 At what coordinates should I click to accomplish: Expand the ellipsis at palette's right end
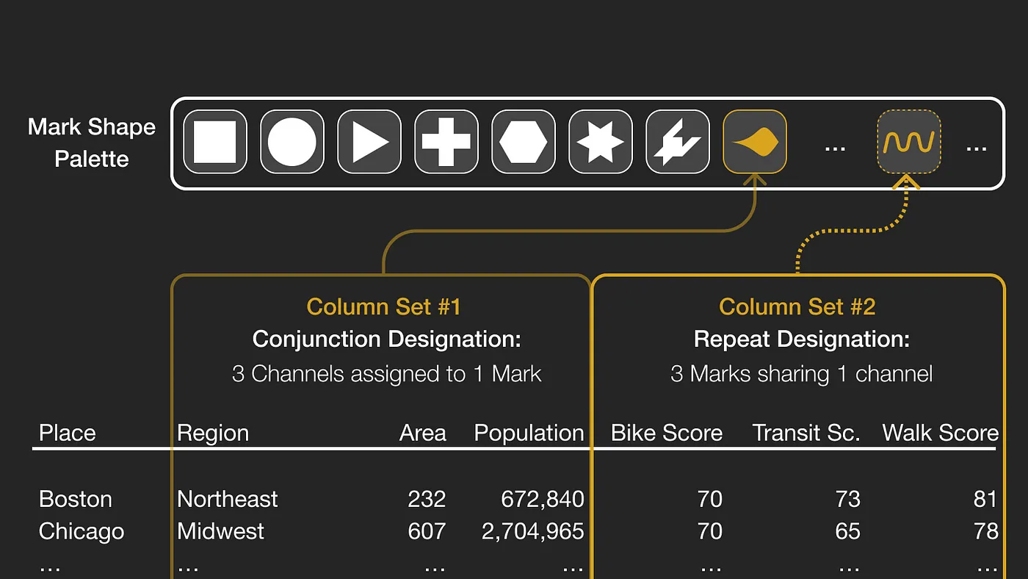[976, 148]
